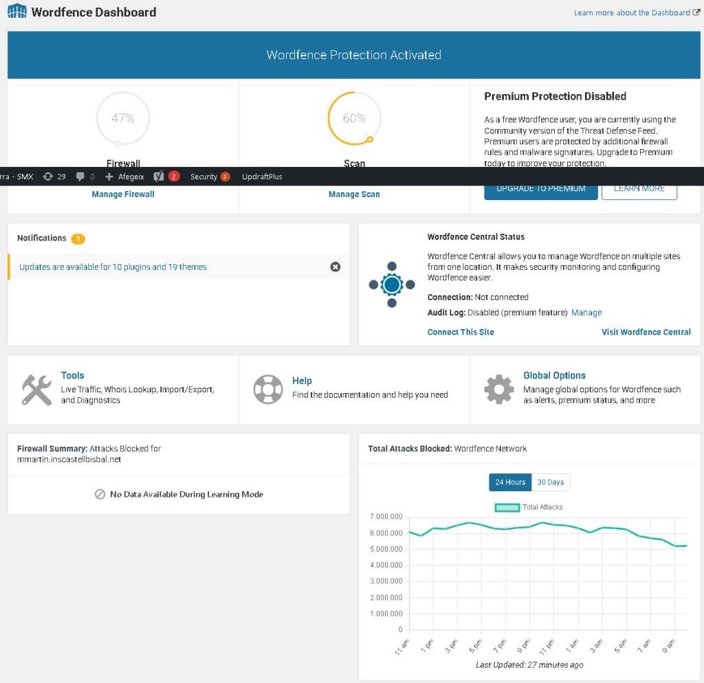704x683 pixels.
Task: Open the Security menu in admin bar
Action: pos(204,177)
